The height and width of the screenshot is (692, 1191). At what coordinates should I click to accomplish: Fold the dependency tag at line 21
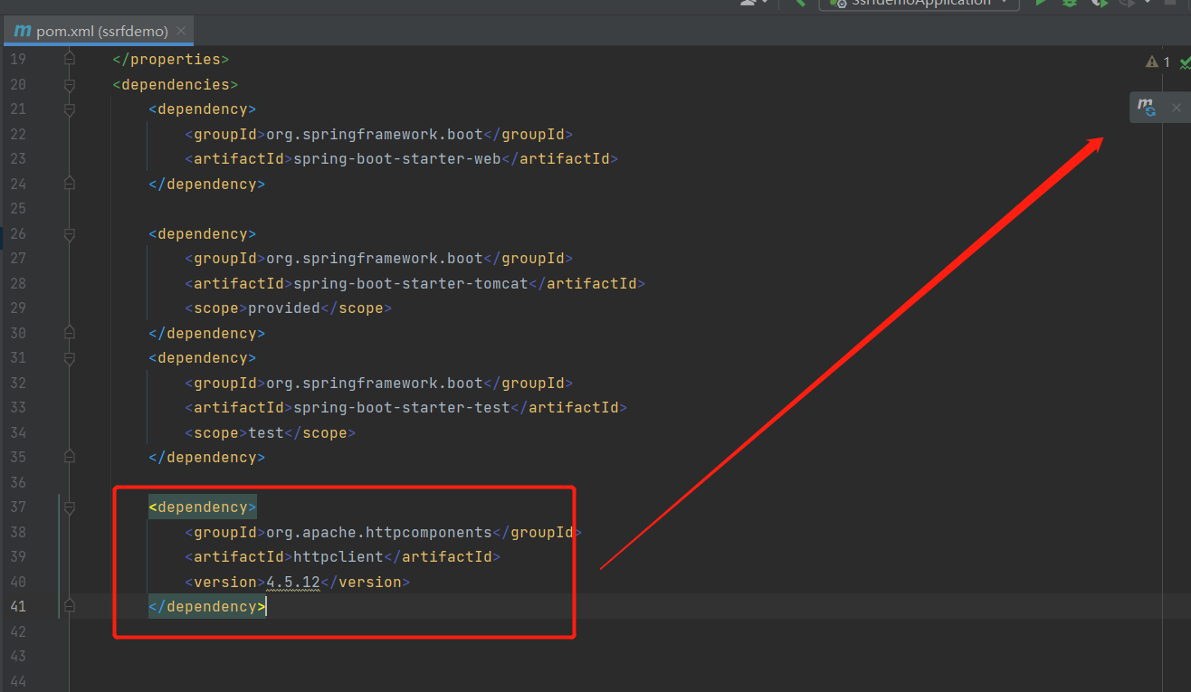pos(70,109)
